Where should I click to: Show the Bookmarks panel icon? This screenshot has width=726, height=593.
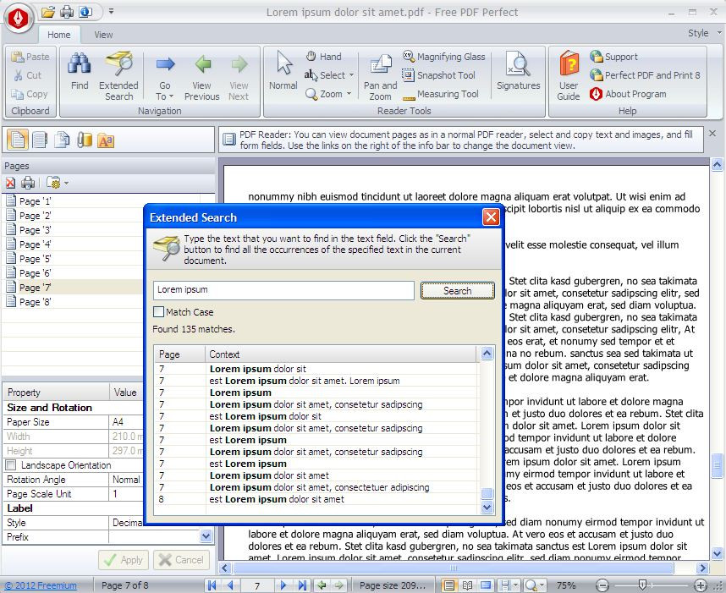pyautogui.click(x=40, y=140)
